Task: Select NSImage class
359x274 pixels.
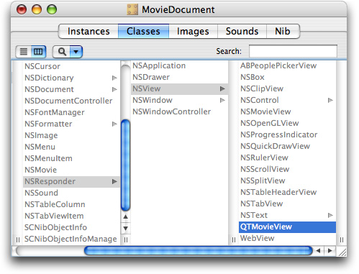Action: 41,135
